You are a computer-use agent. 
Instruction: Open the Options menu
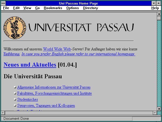point(73,8)
